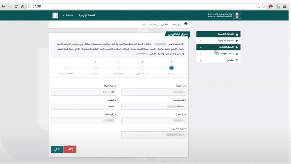
Task: Click the رقم الجوال input field
Action: tap(154, 121)
